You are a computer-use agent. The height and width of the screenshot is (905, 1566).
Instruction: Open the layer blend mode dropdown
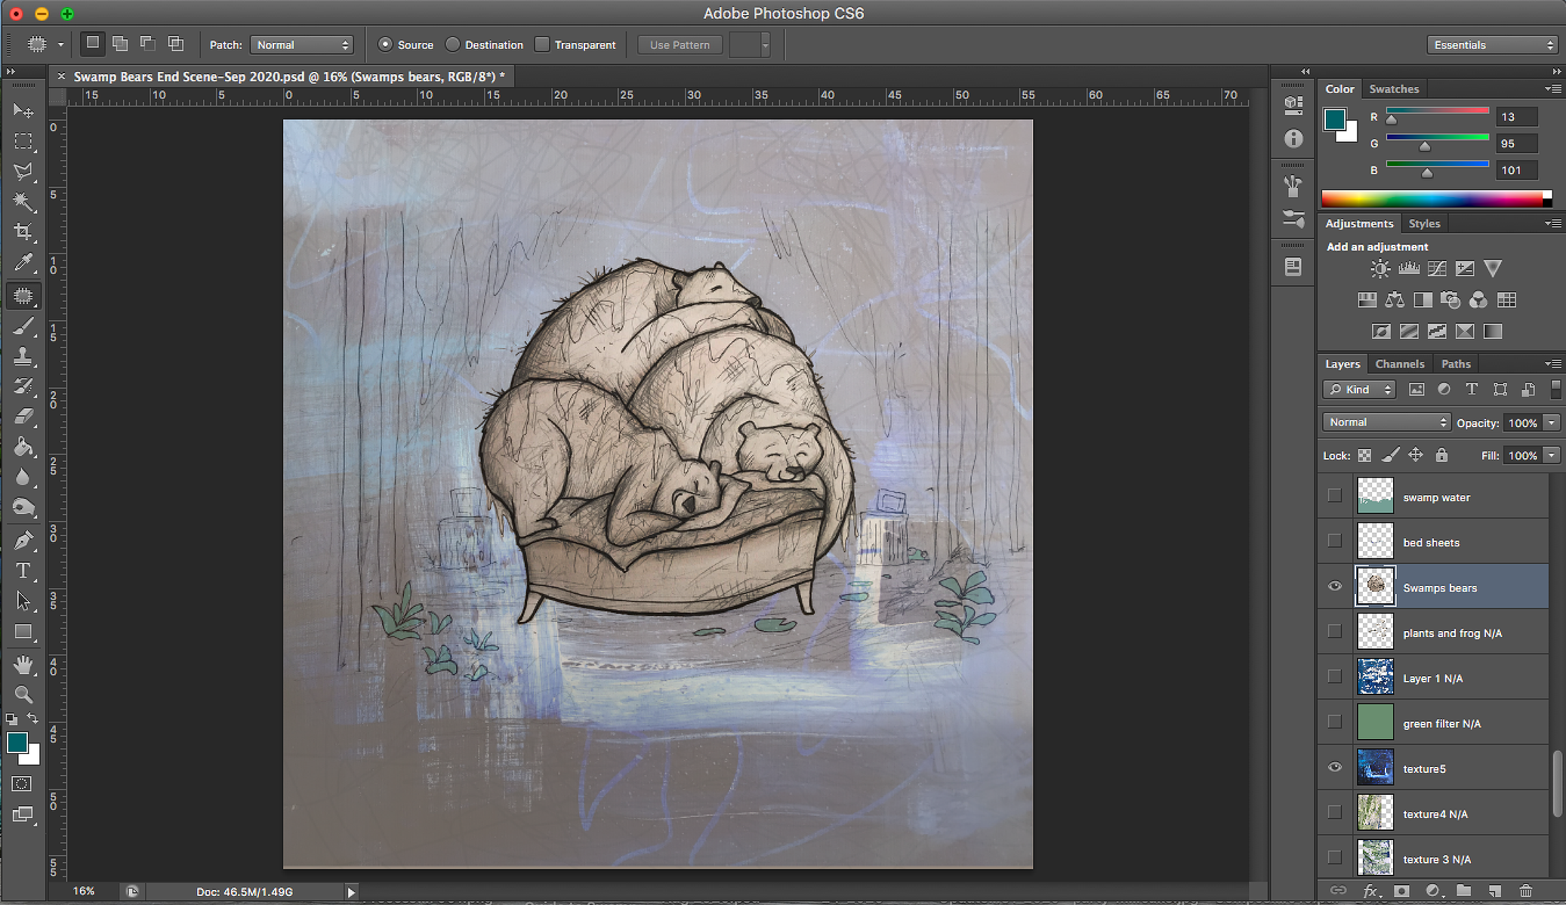1386,423
